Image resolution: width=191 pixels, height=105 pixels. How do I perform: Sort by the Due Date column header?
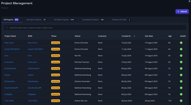click(149, 36)
